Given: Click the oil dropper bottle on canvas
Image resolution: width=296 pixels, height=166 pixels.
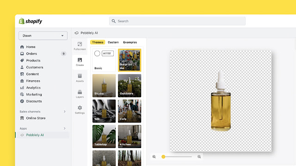Looking at the screenshot, I should (x=221, y=101).
